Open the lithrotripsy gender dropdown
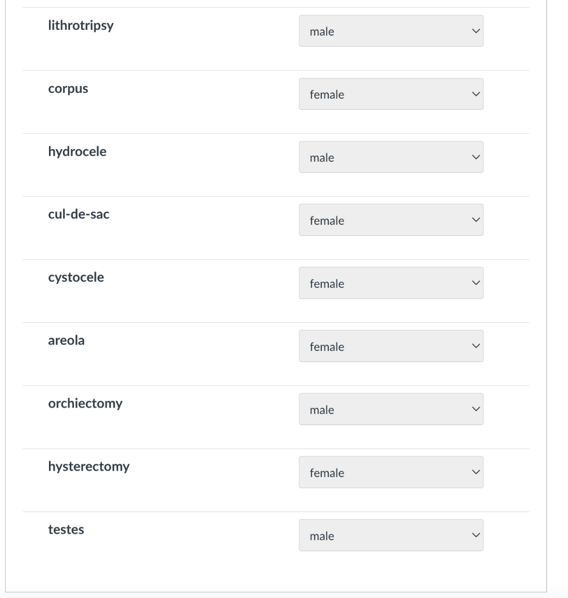 pyautogui.click(x=391, y=31)
